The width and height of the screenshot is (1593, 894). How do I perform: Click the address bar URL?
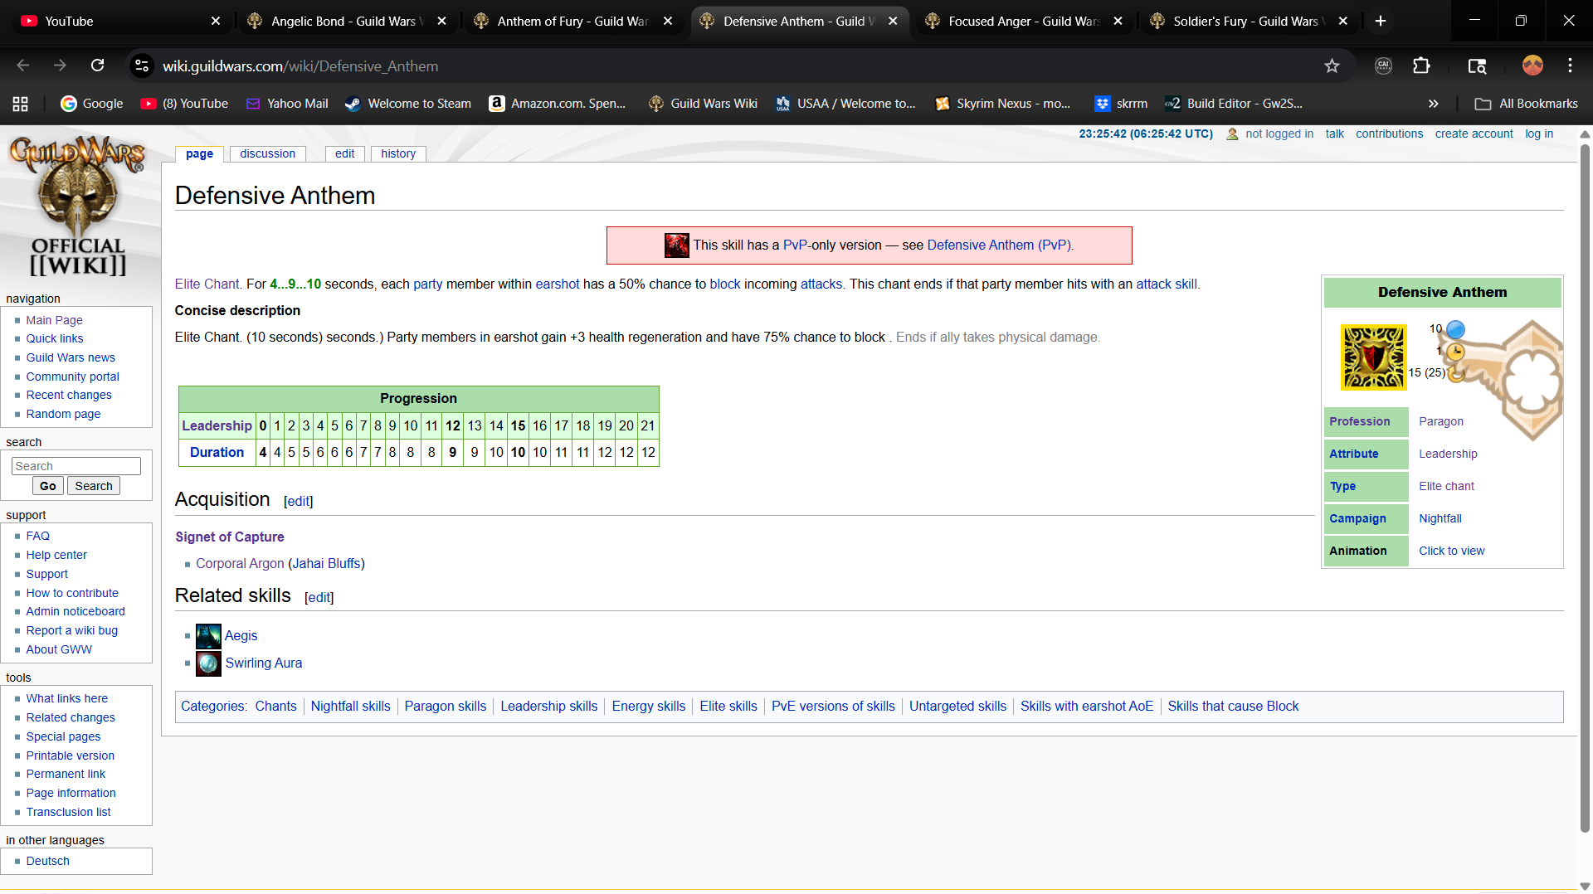[x=300, y=66]
